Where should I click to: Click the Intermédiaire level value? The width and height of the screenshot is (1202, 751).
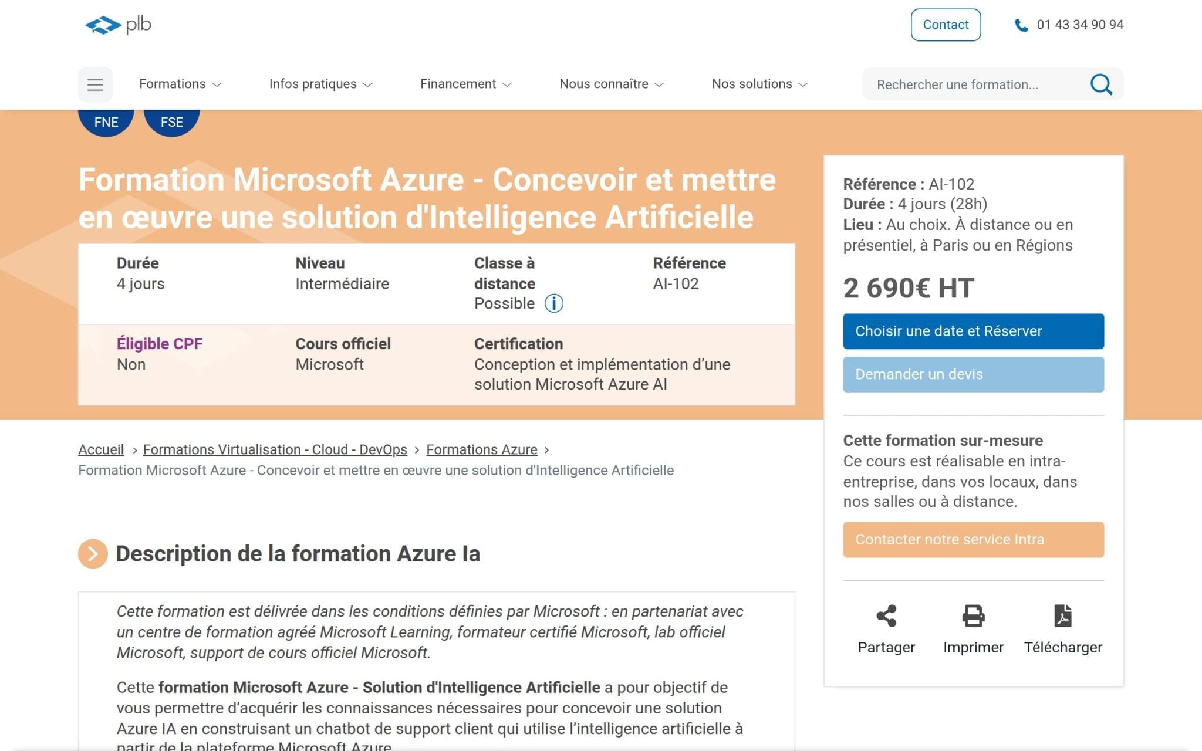(x=342, y=284)
